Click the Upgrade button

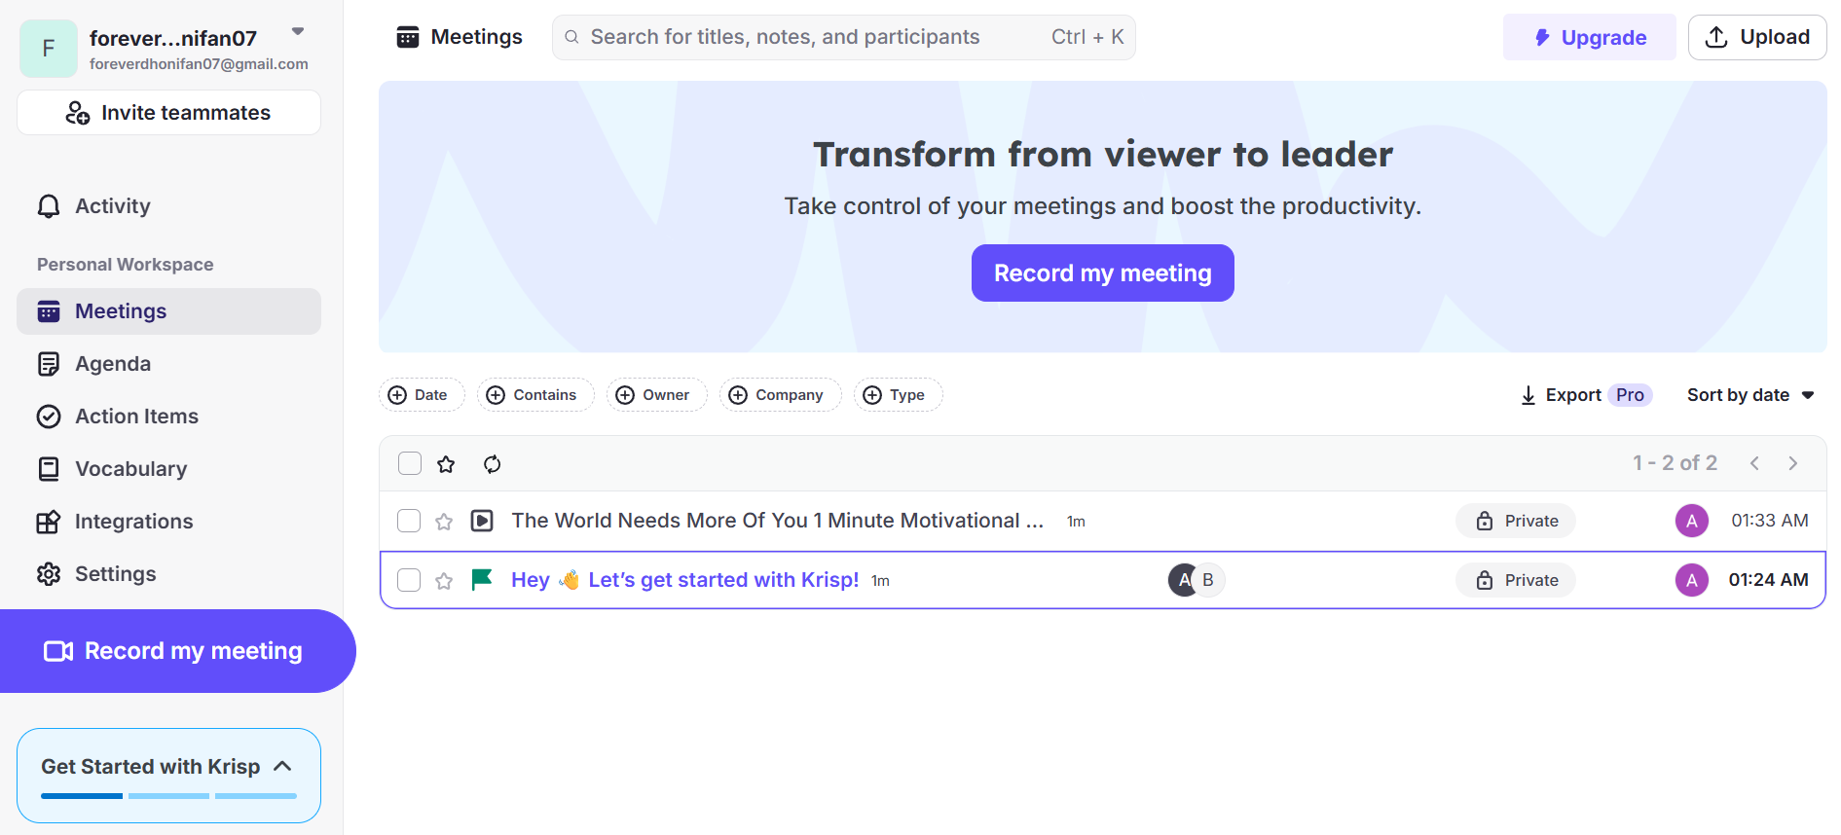(x=1589, y=38)
